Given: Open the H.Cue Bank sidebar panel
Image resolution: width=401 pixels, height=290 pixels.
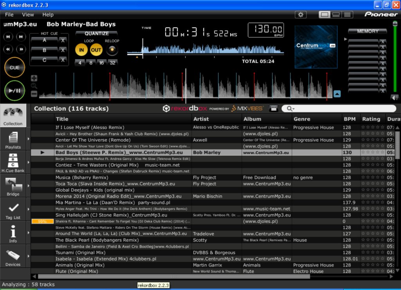Looking at the screenshot, I should point(13,163).
